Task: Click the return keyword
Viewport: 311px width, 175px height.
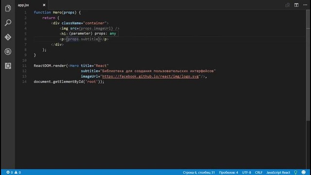Action: point(49,18)
